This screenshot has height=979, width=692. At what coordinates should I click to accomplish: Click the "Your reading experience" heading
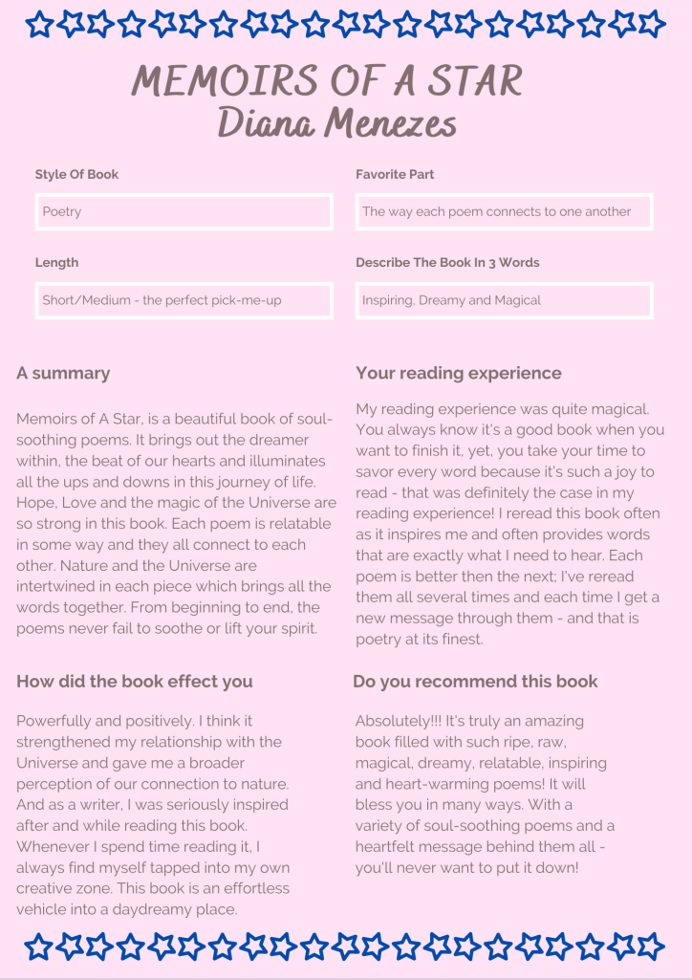[x=459, y=373]
